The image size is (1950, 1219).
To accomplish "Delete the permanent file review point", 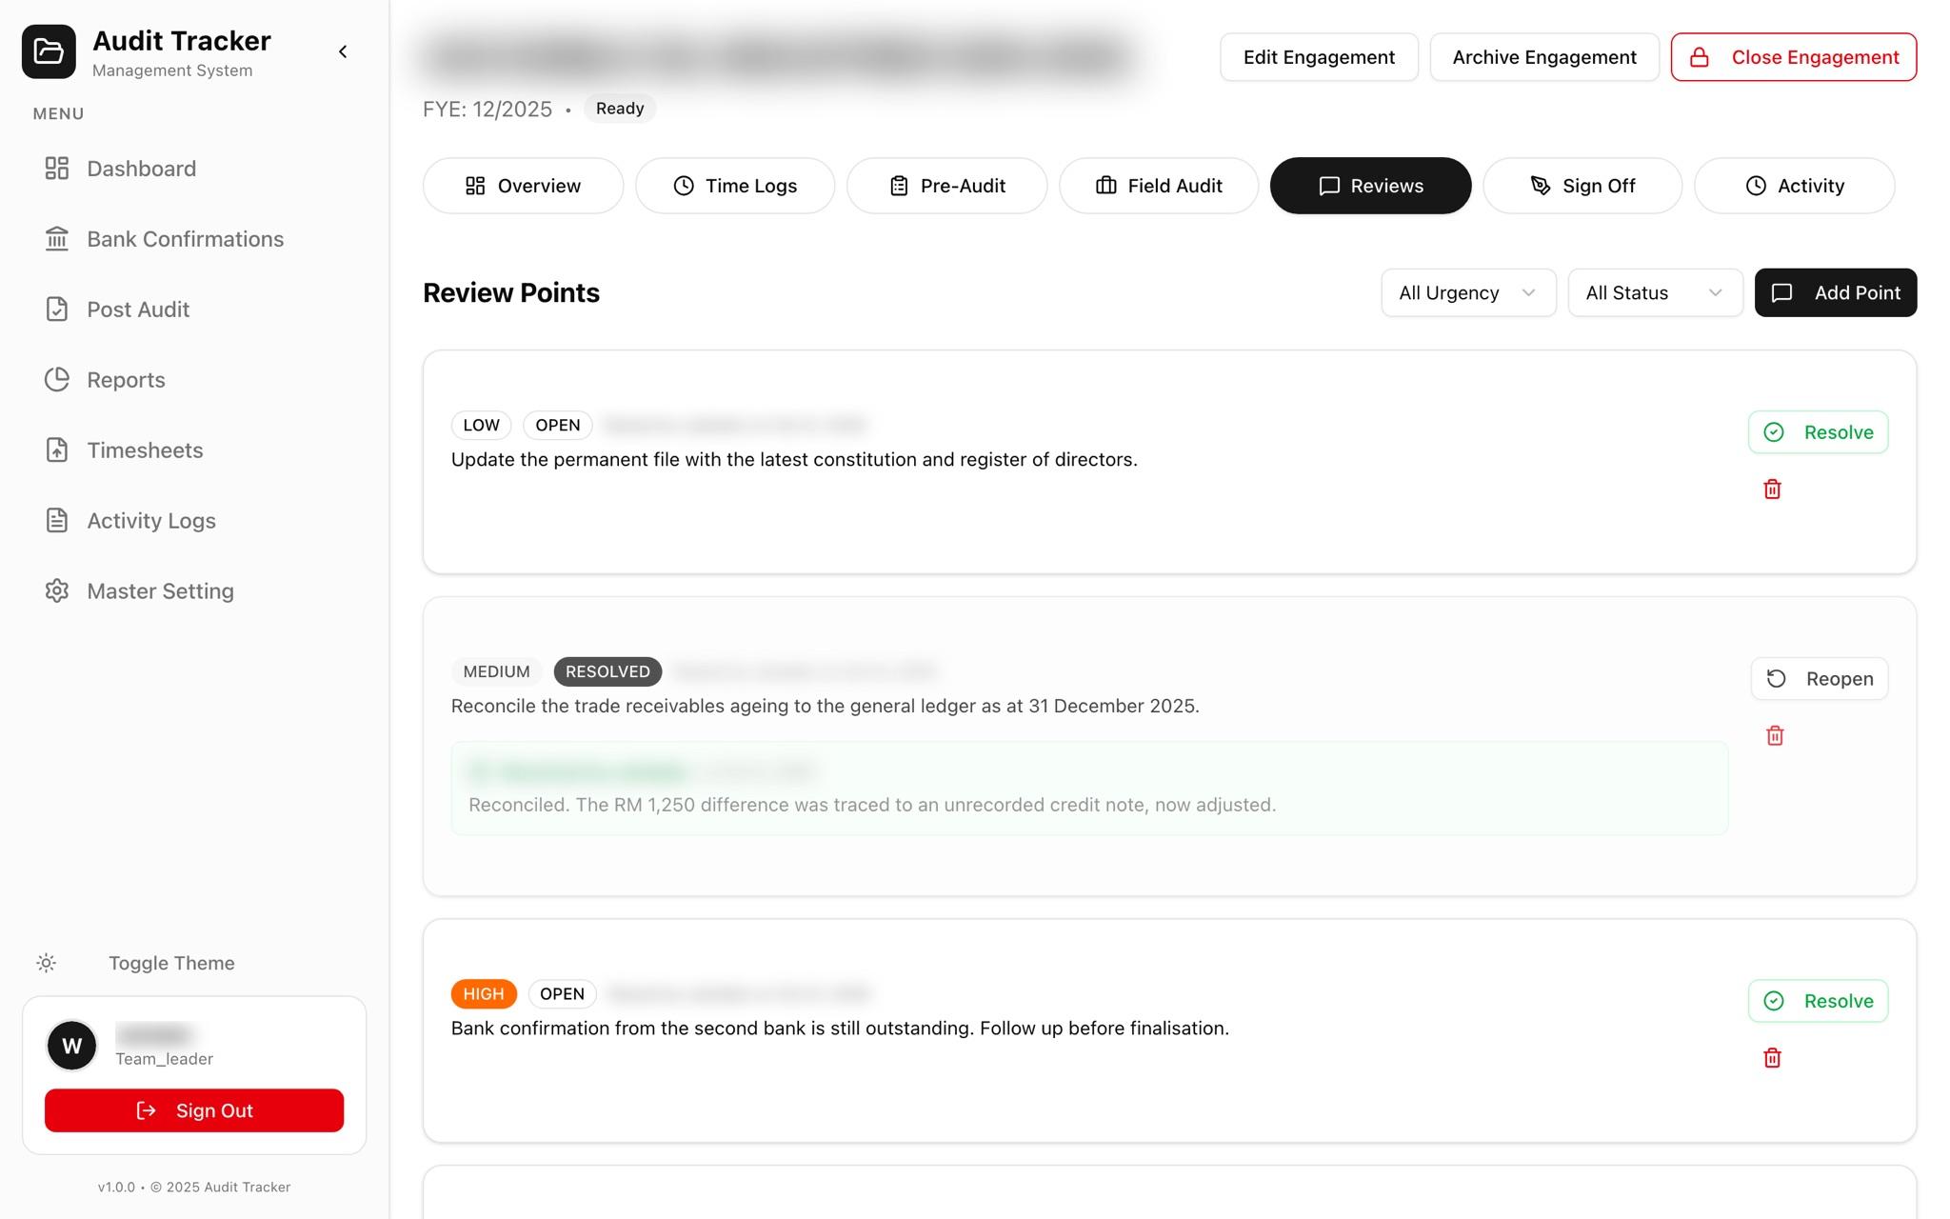I will click(1772, 490).
